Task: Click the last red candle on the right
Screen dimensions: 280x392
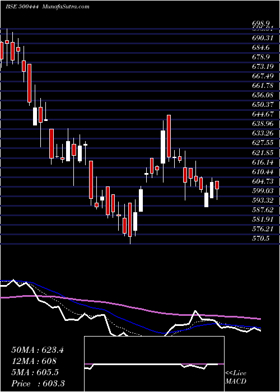Action: (217, 185)
